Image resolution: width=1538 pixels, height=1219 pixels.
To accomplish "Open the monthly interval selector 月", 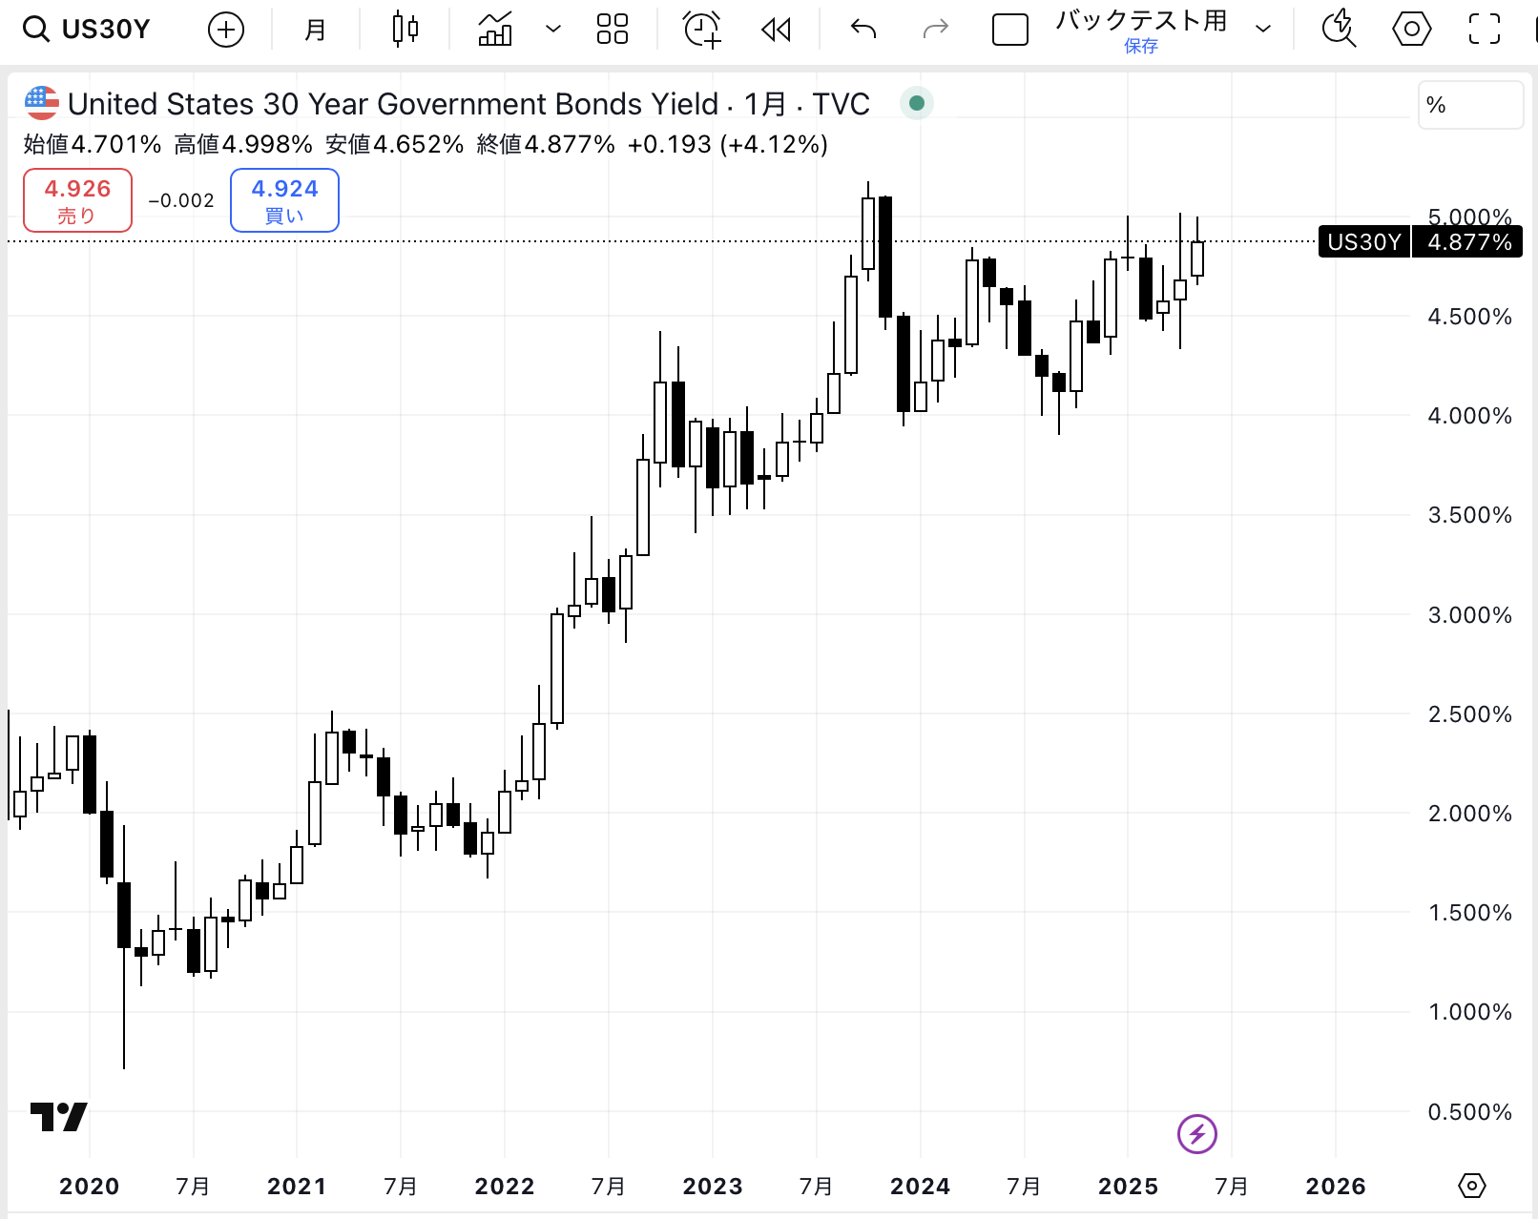I will point(316,30).
